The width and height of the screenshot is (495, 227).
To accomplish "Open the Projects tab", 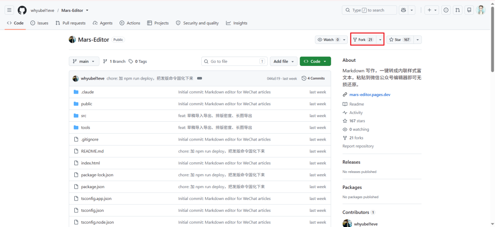I will (x=158, y=23).
